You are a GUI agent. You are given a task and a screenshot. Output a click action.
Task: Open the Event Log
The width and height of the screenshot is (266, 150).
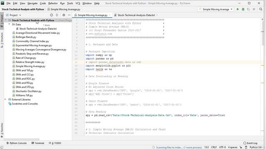(250, 143)
